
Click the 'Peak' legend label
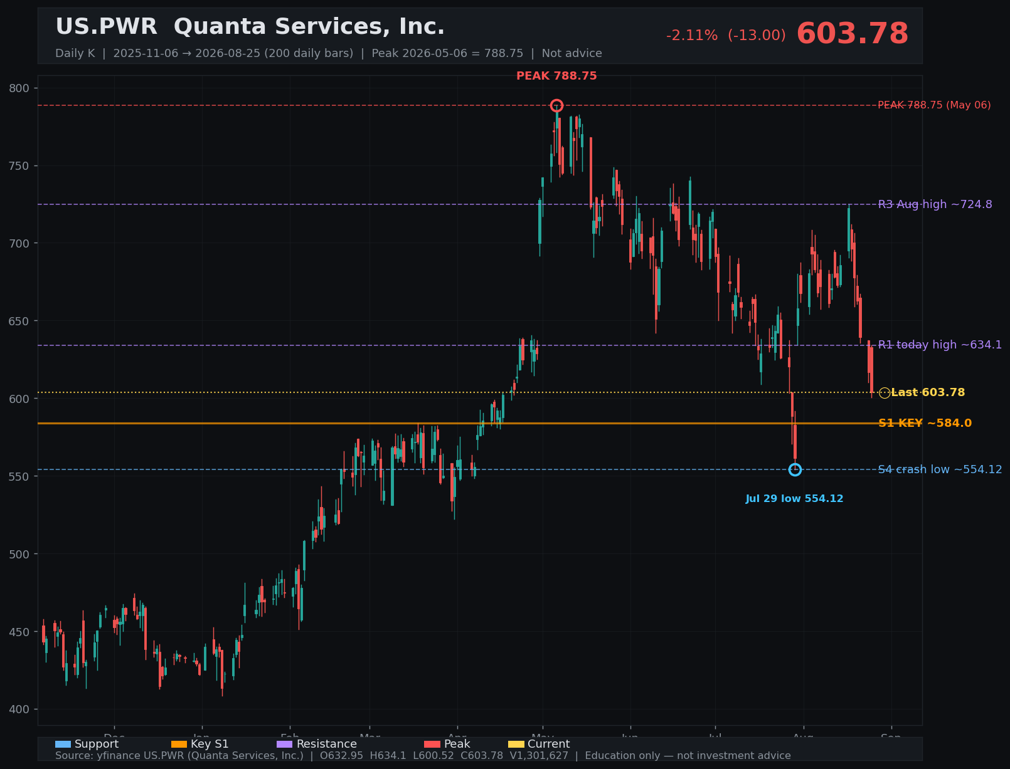click(x=457, y=745)
